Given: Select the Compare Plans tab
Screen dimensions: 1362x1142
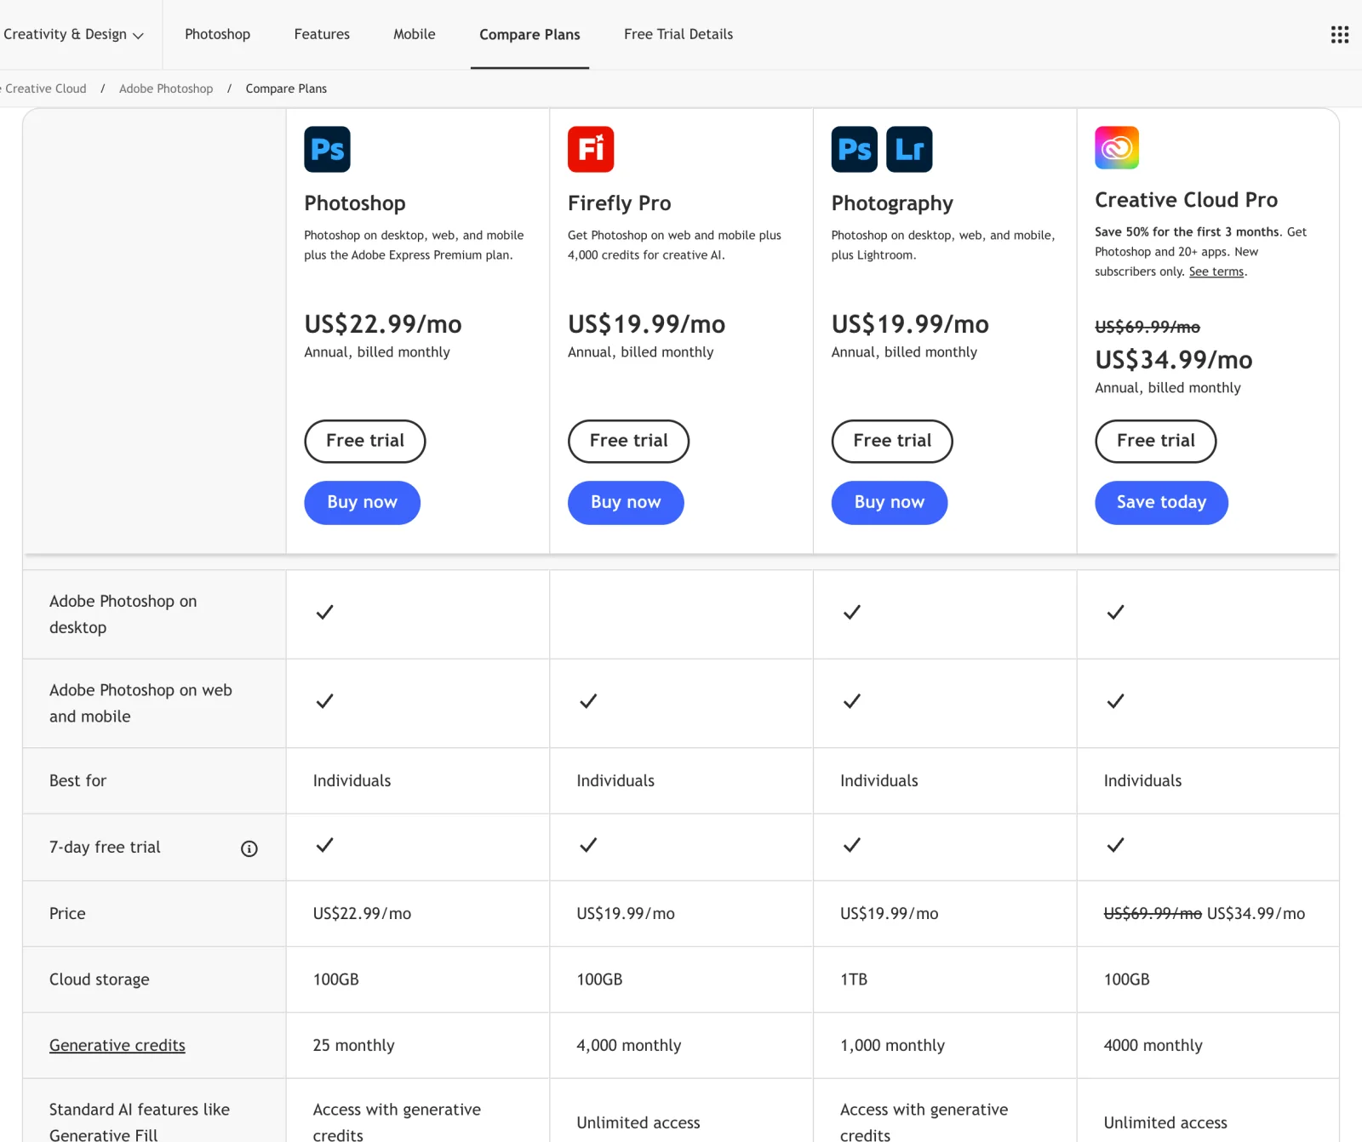Looking at the screenshot, I should click(529, 34).
